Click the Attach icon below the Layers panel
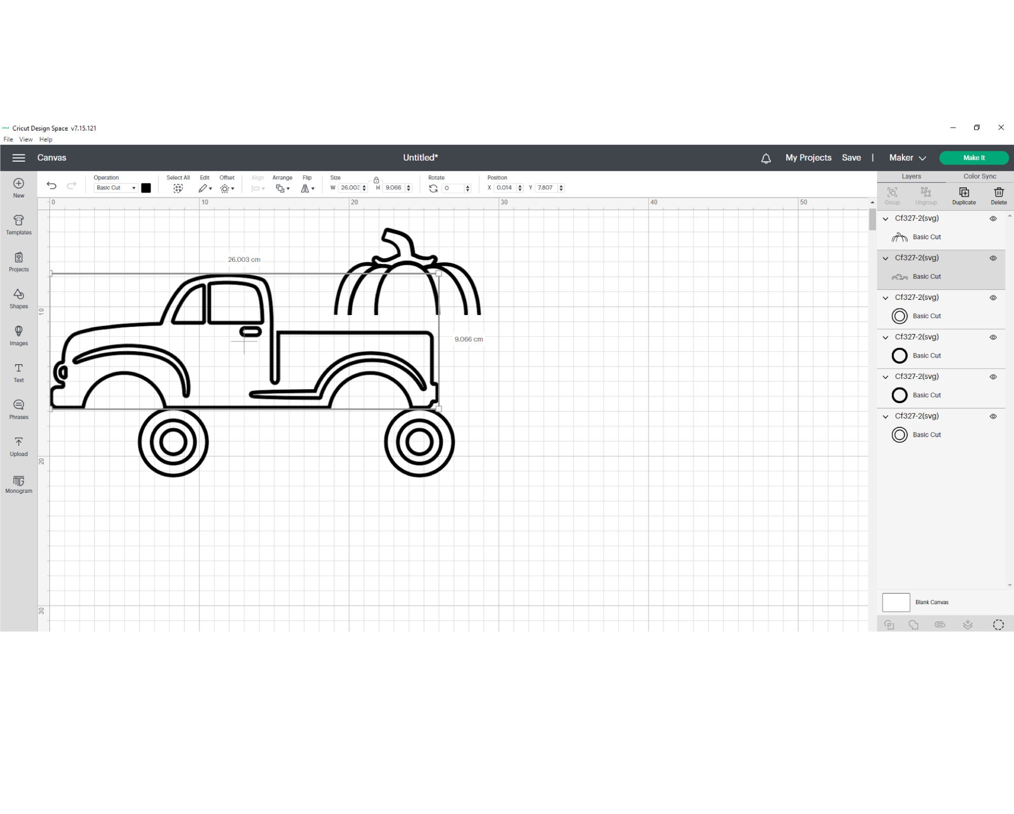Image resolution: width=1014 pixels, height=814 pixels. pos(940,624)
